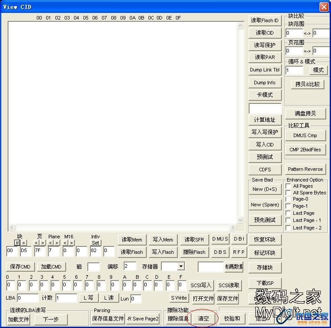This screenshot has width=331, height=328.
Task: Decrease Plane with the left arrow button
Action: [x=51, y=243]
